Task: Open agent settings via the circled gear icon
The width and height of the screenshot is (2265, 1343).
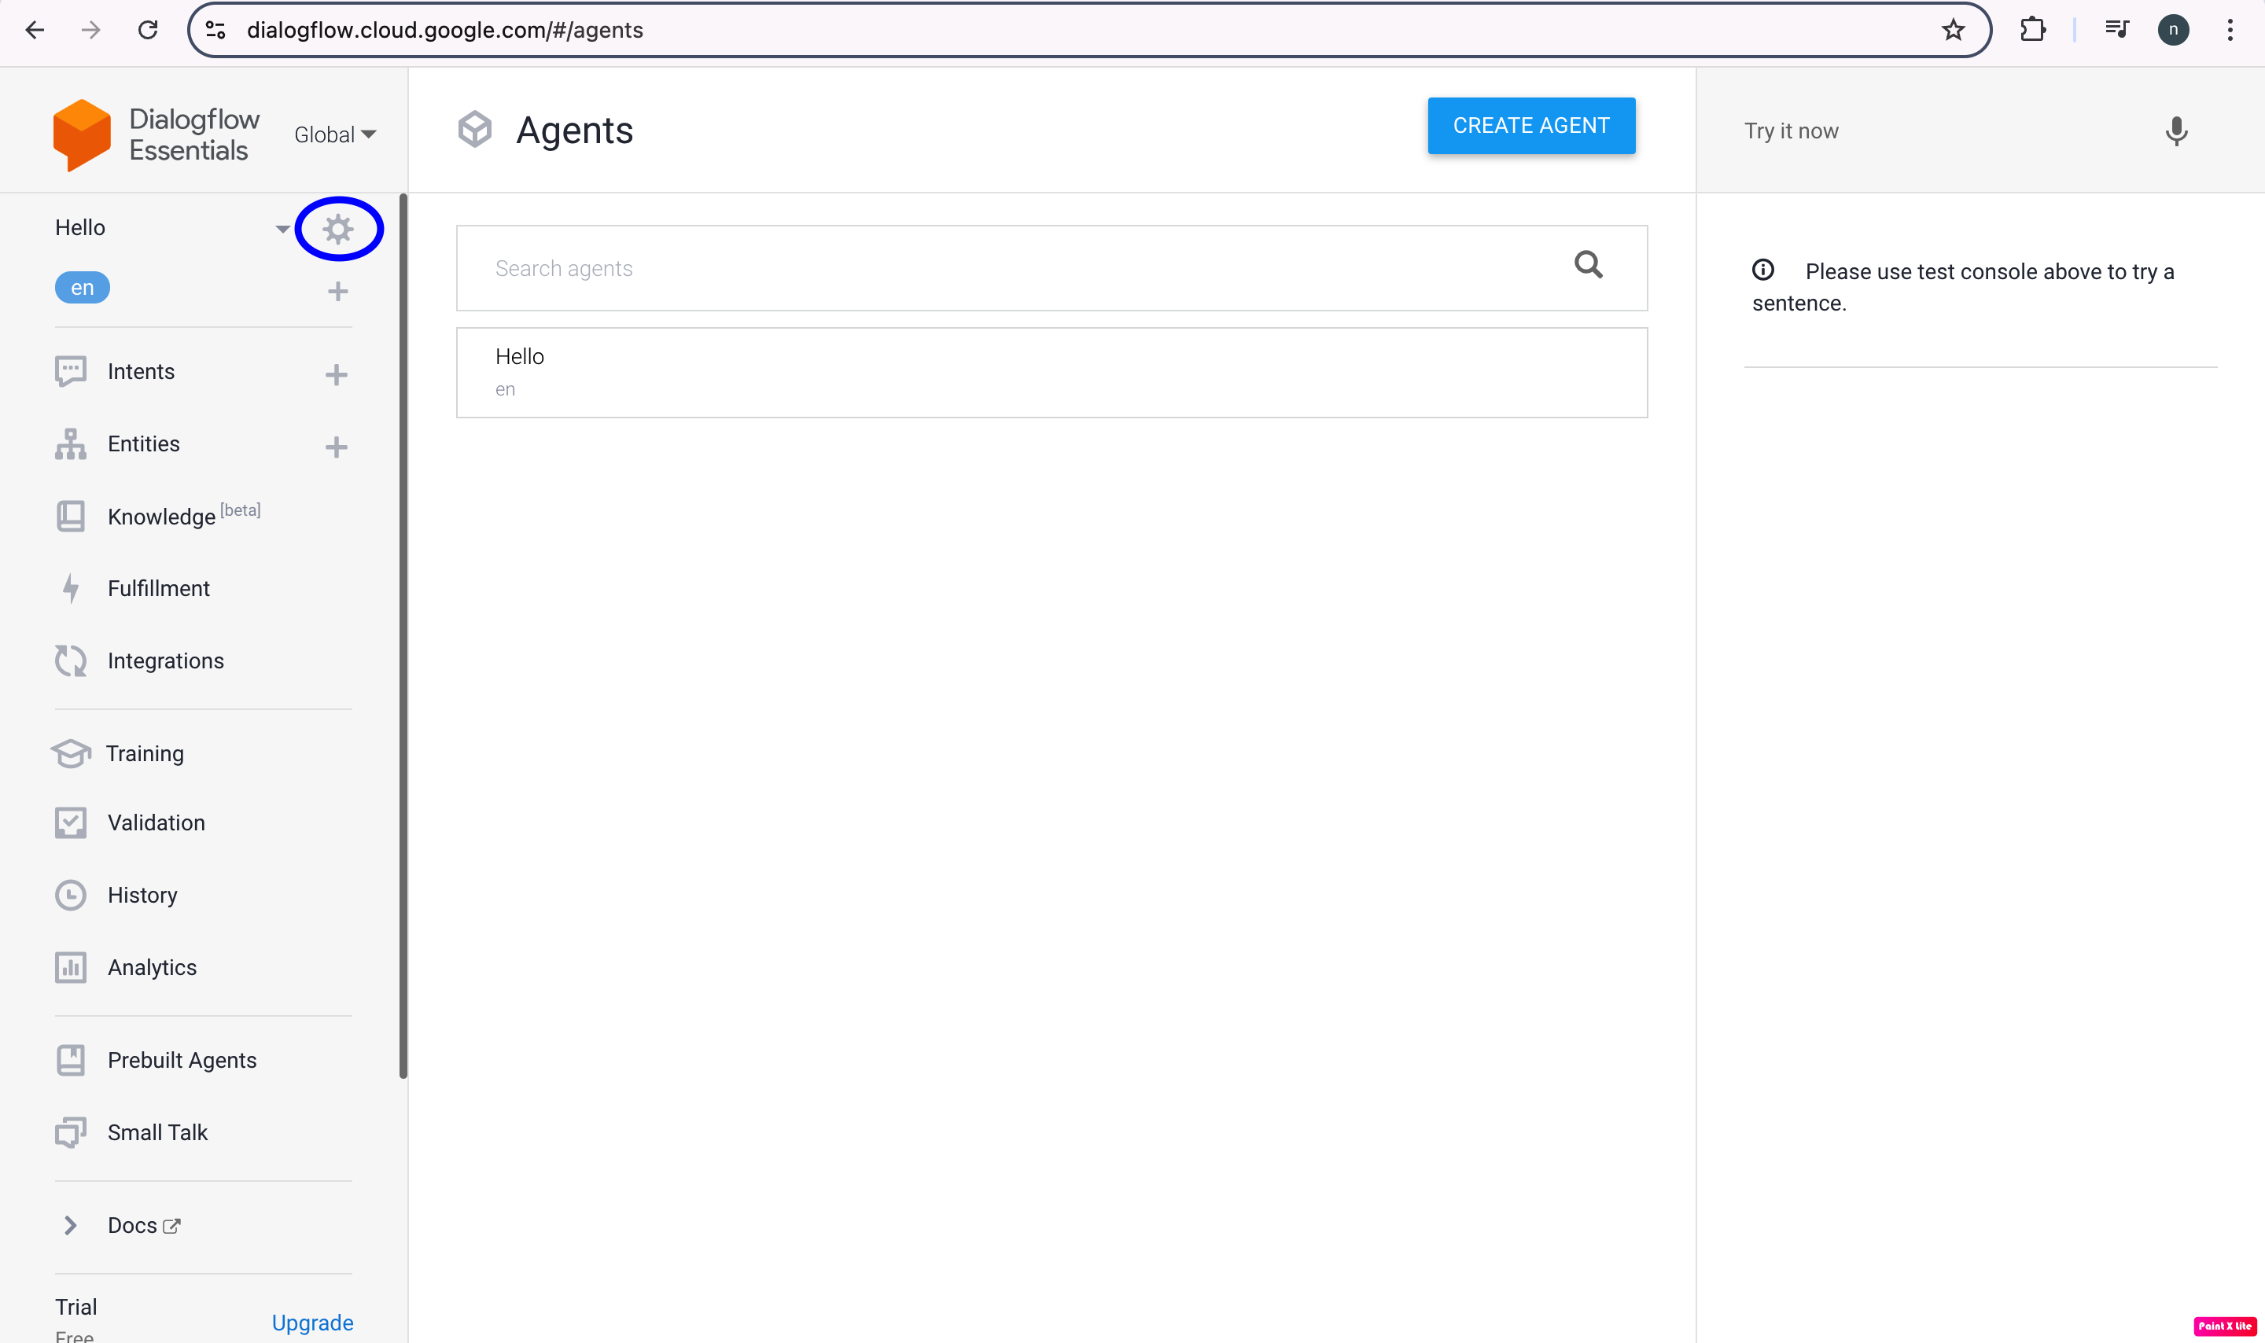Action: pos(337,228)
